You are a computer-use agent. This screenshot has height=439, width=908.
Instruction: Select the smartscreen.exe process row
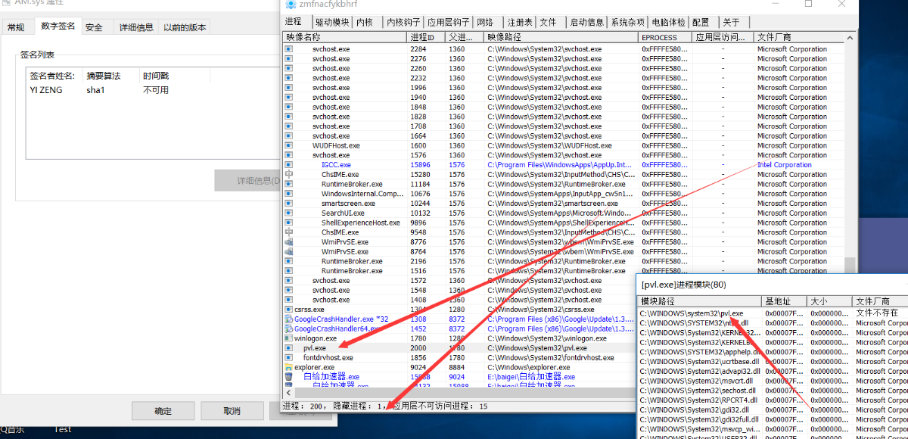[x=564, y=204]
